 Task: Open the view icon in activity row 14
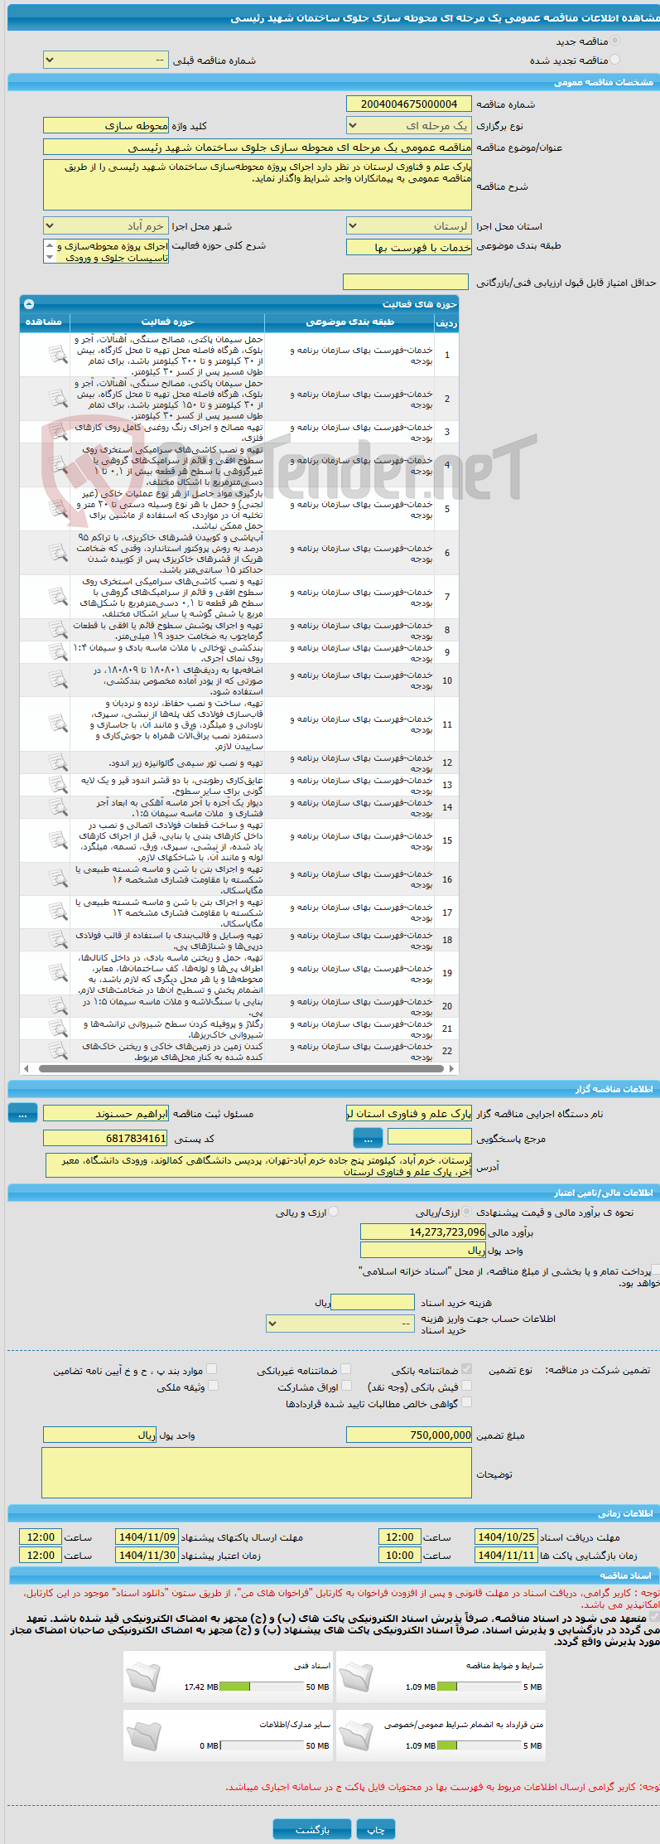[x=57, y=807]
